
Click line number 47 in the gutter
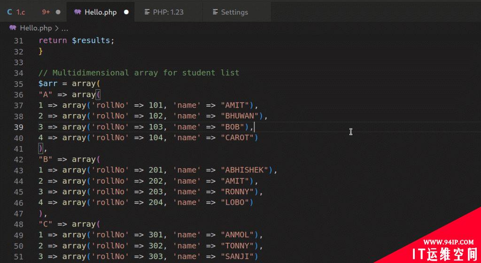click(18, 214)
